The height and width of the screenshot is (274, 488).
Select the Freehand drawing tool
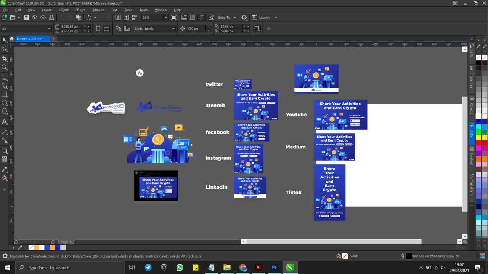point(5,77)
